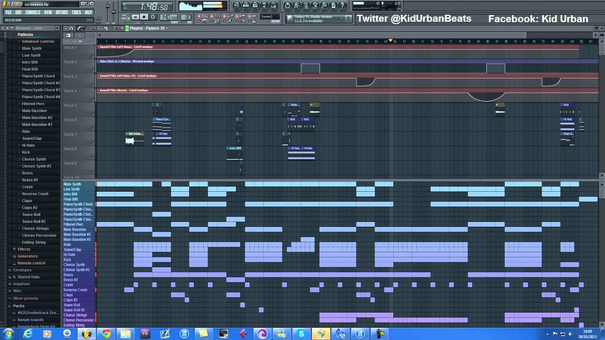
Task: Select the Intro 808 pattern in browser
Action: [x=30, y=62]
